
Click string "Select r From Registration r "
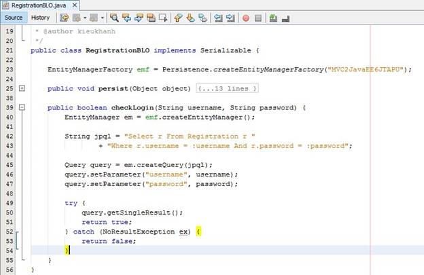tap(190, 136)
